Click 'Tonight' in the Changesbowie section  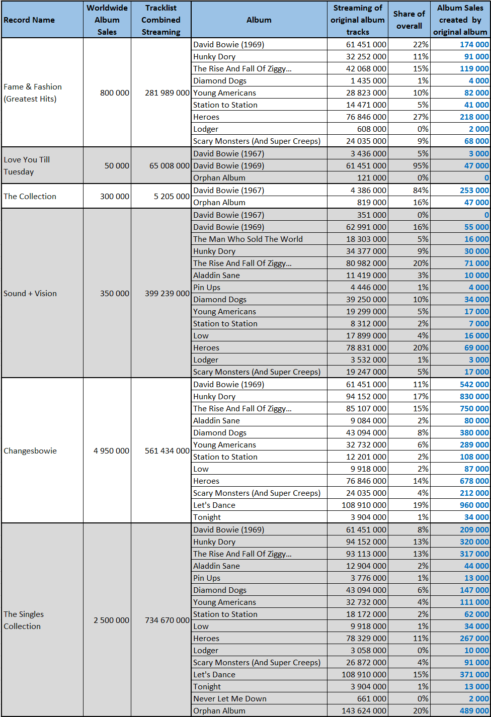(x=259, y=517)
